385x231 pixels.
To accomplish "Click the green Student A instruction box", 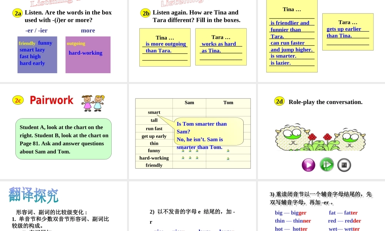I will 64,139.
